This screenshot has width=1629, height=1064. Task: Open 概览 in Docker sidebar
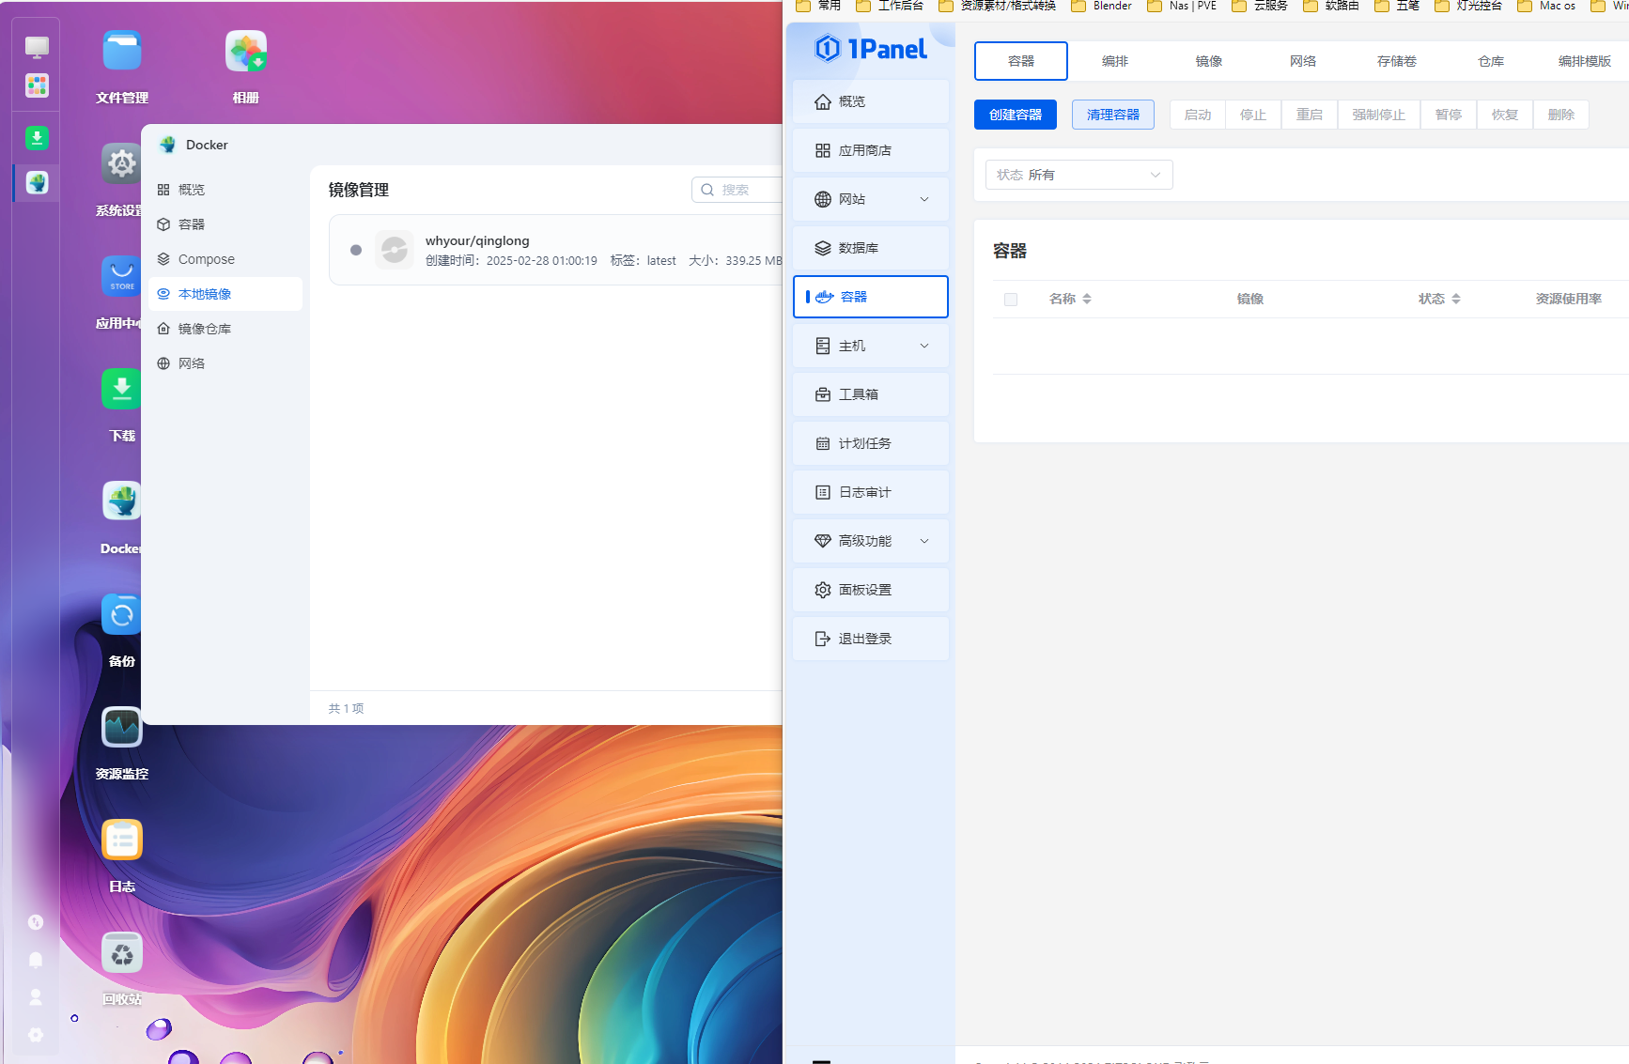(225, 190)
